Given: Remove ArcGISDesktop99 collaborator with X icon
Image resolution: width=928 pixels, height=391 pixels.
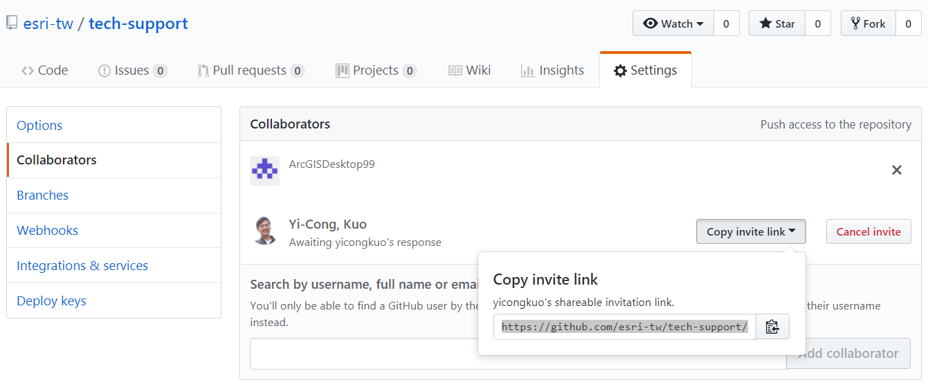Looking at the screenshot, I should (x=897, y=170).
